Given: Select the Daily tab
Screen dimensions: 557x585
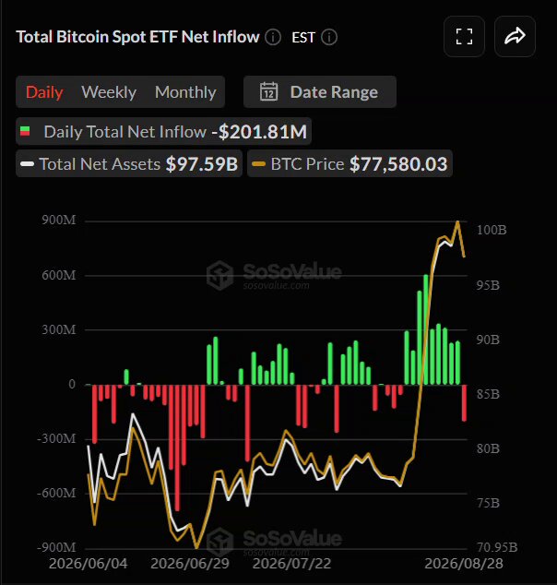Looking at the screenshot, I should [x=44, y=92].
